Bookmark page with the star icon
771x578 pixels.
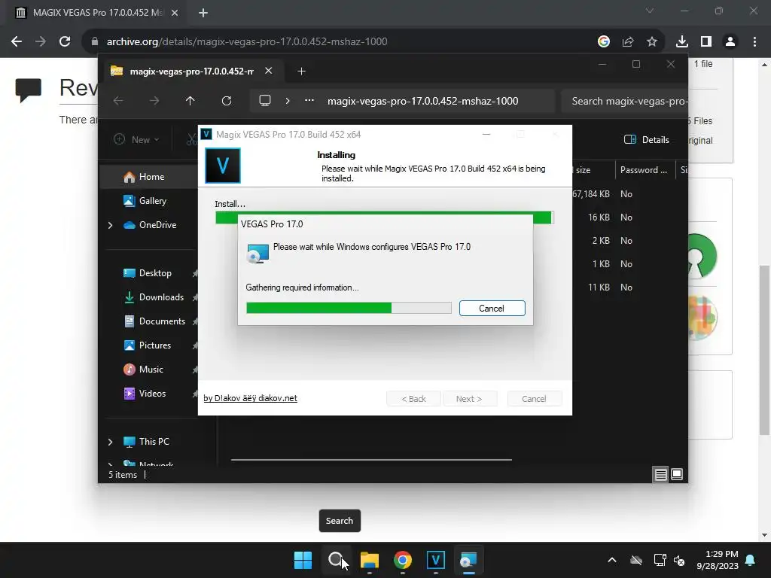pos(651,42)
